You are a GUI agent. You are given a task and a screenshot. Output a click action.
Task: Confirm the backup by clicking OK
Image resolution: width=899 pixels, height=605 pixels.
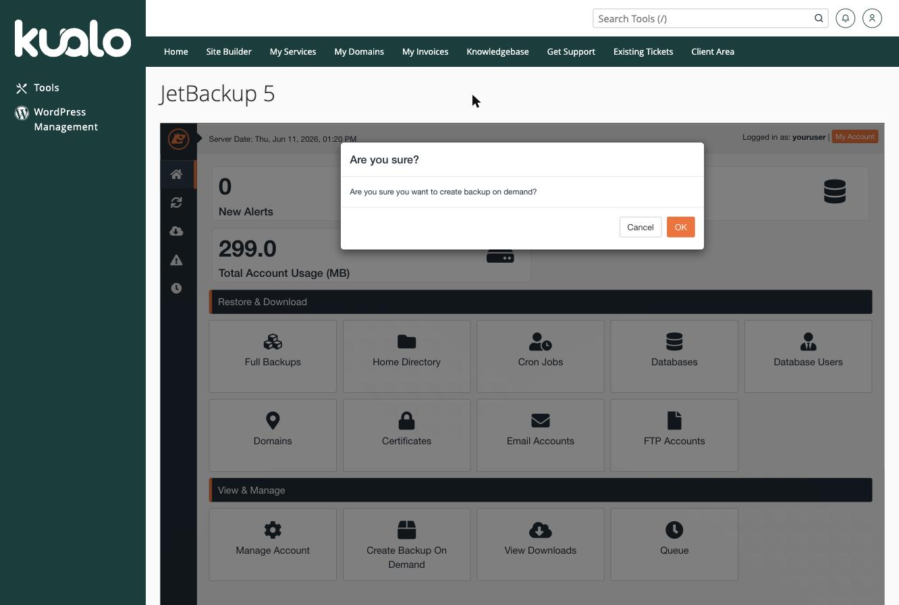point(680,227)
